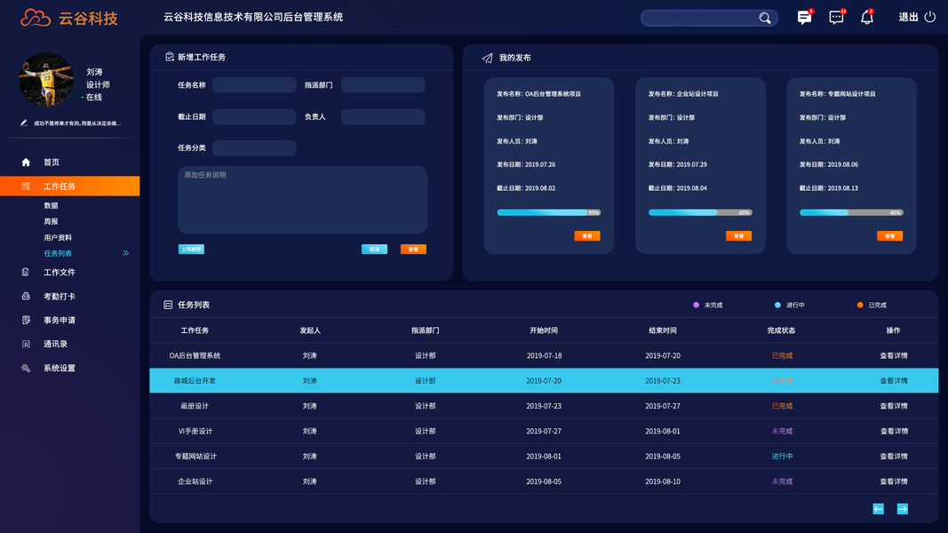Go to previous page with left arrow
Screen dimensions: 948x533
click(x=878, y=509)
